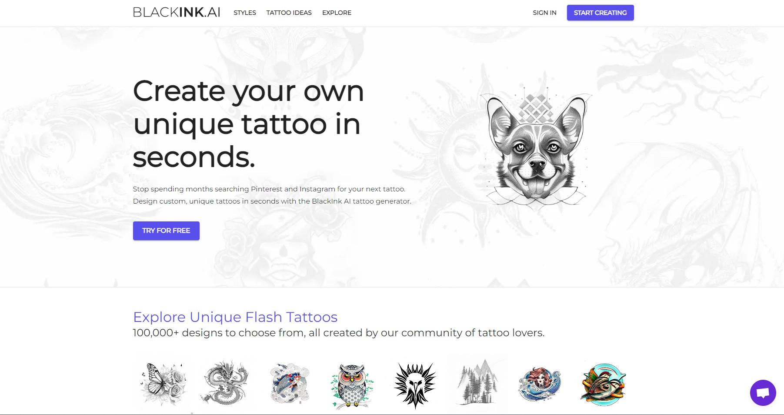784x415 pixels.
Task: Open the red-haired woman wave tattoo
Action: pos(540,384)
